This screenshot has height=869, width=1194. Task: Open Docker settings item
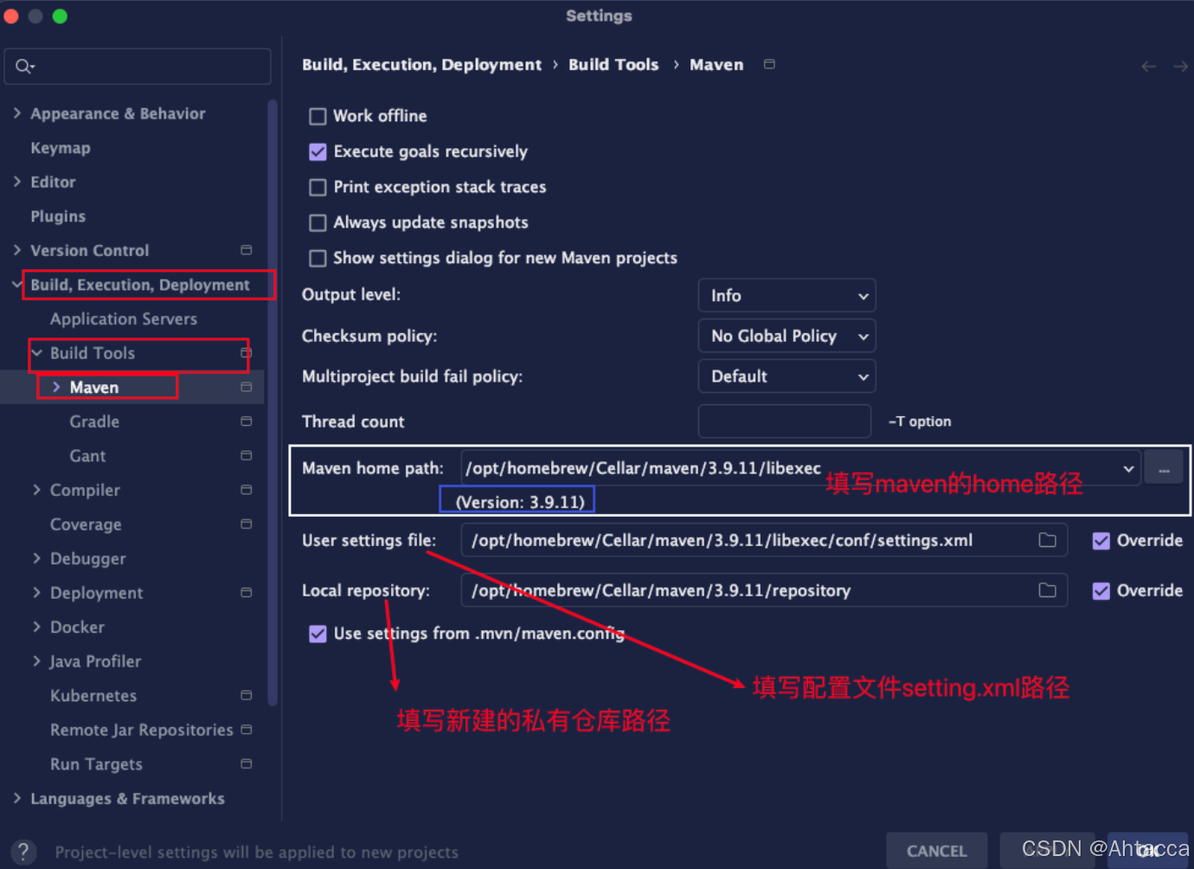[77, 627]
